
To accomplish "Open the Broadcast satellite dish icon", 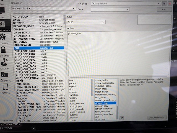I will (x=4, y=62).
